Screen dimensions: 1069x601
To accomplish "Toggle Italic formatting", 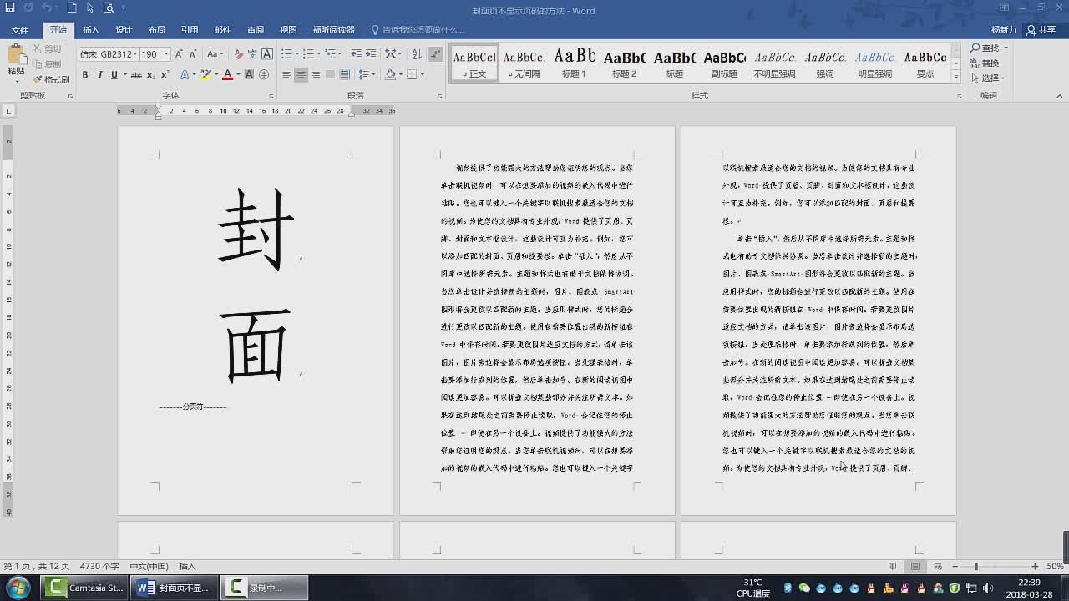I will (x=99, y=75).
